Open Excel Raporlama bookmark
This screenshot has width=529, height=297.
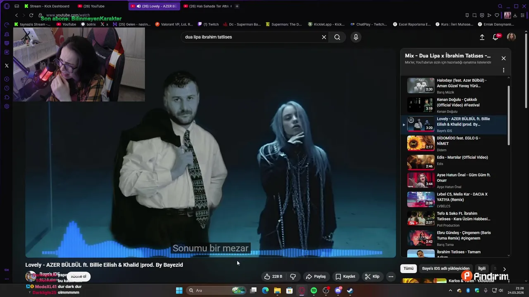(412, 24)
